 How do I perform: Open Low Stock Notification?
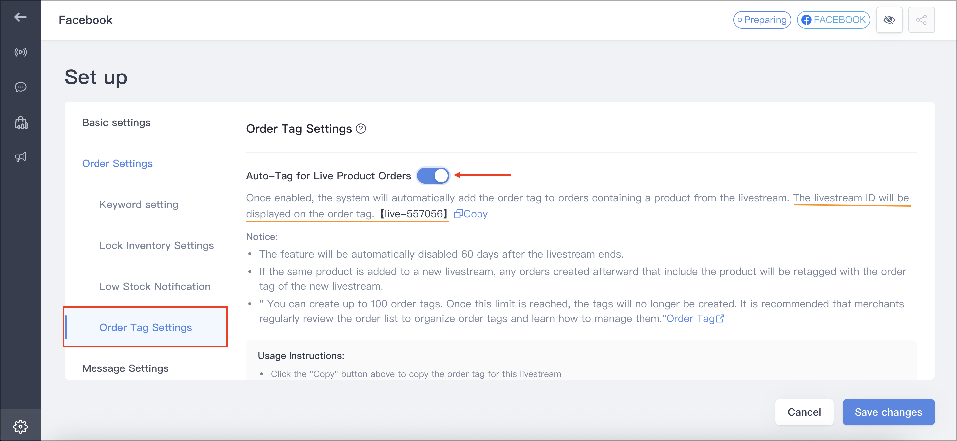(x=155, y=286)
